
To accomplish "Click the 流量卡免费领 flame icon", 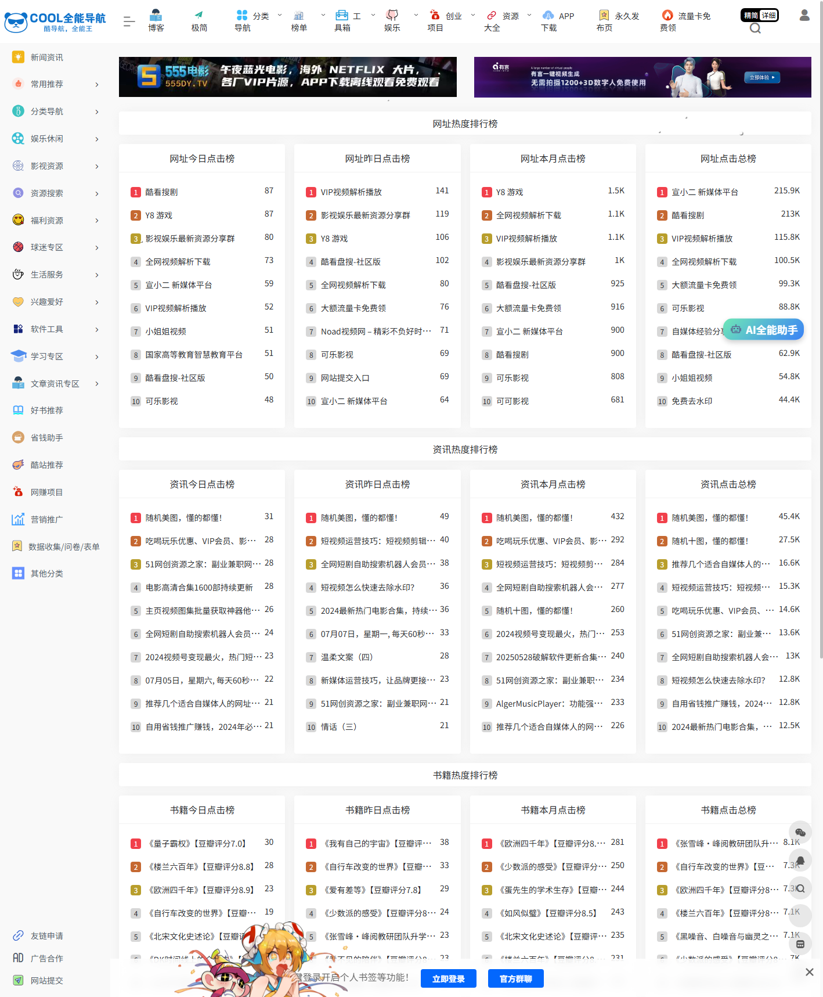I will click(667, 15).
